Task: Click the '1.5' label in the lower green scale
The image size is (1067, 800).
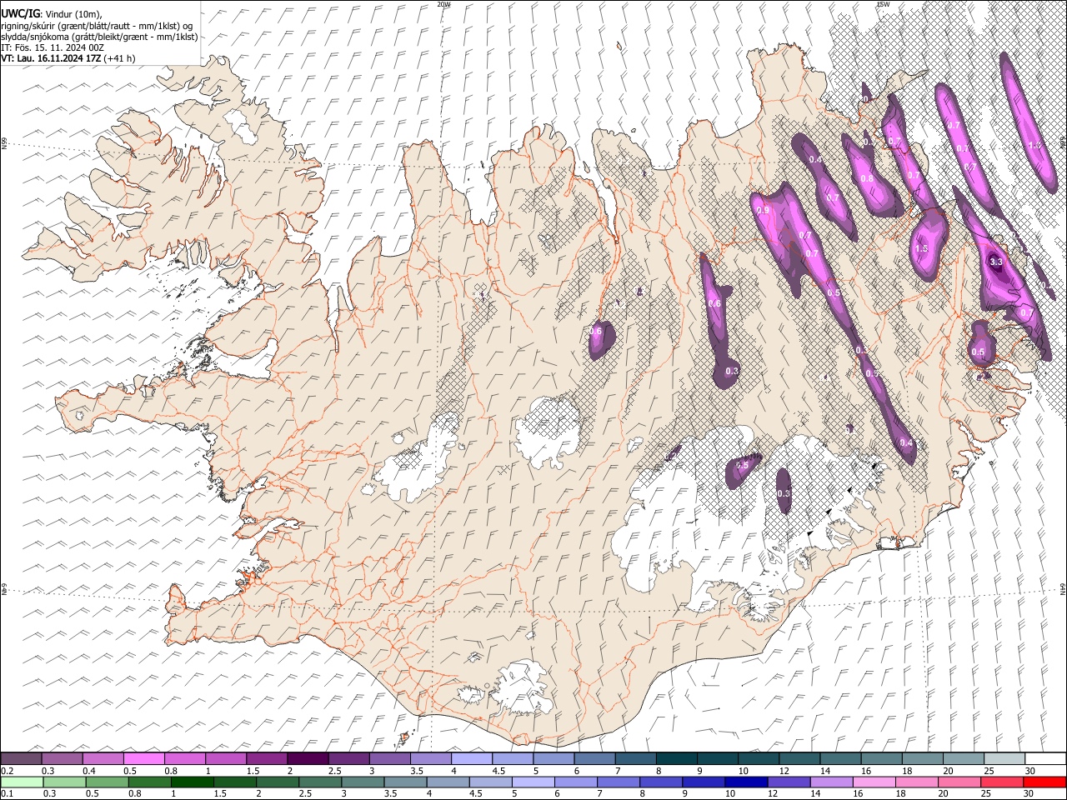Action: [x=220, y=793]
